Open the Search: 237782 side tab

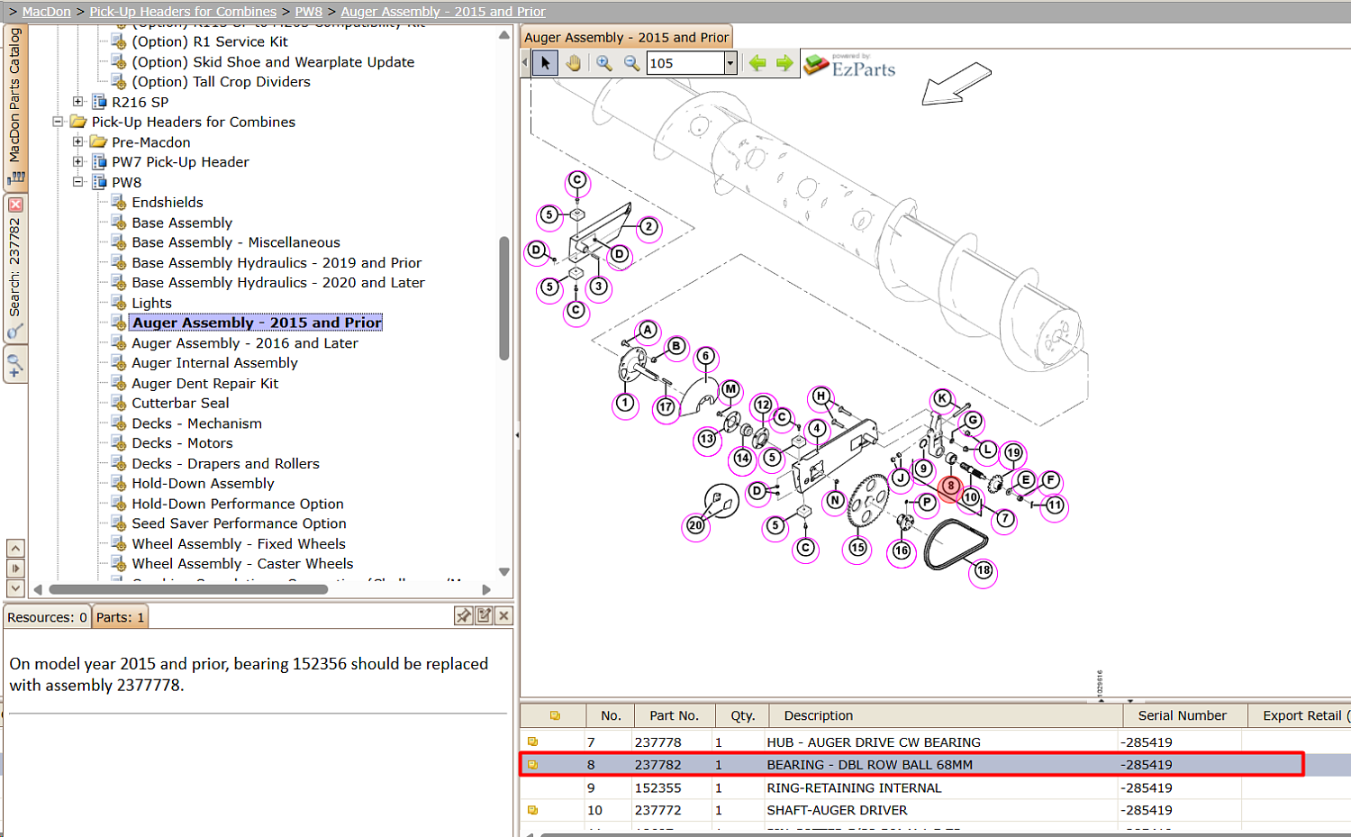pos(15,268)
